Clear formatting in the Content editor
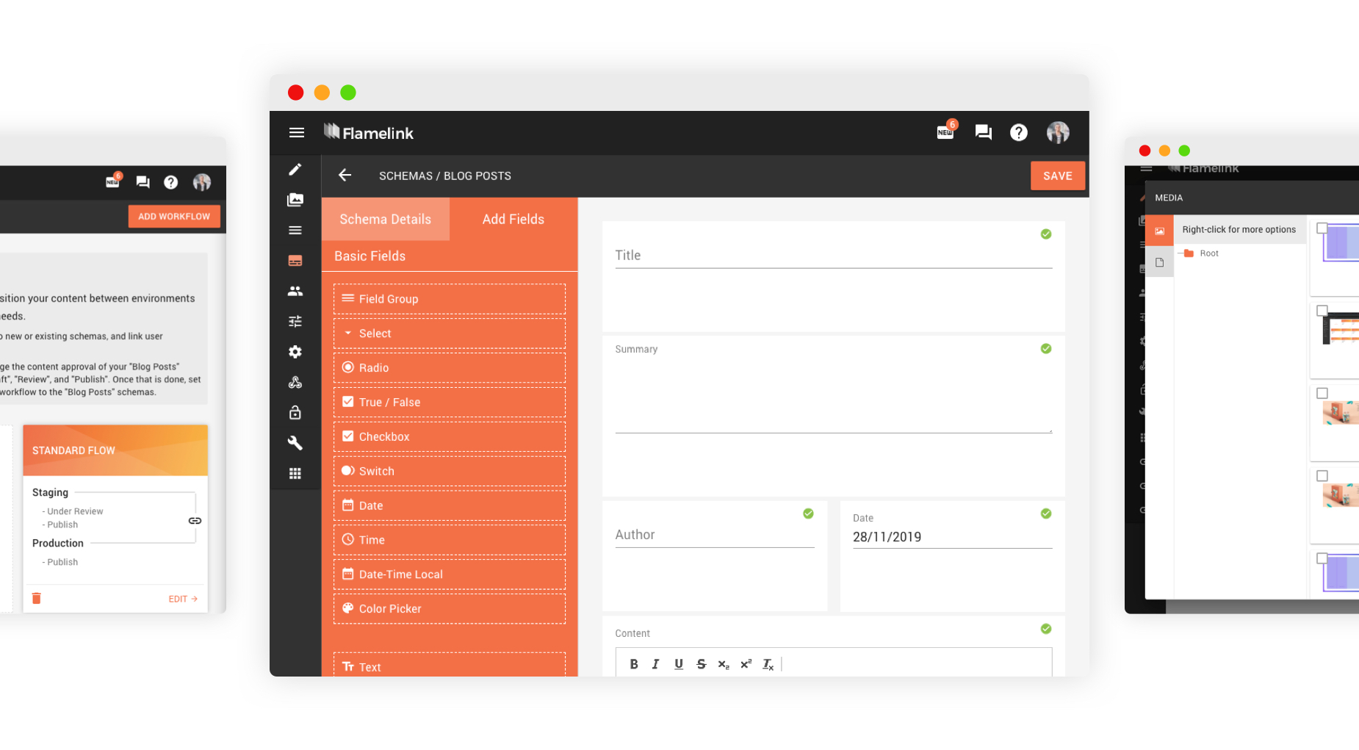This screenshot has height=750, width=1359. (x=768, y=664)
